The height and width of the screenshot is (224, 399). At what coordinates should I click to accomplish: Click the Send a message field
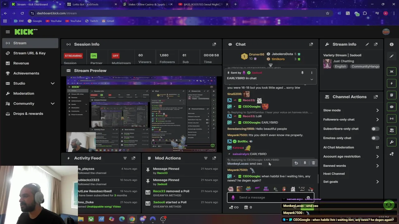coord(271,198)
